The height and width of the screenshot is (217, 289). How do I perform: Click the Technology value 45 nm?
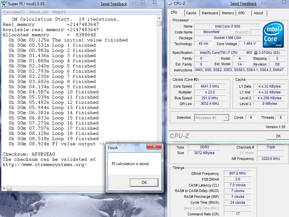pyautogui.click(x=203, y=43)
